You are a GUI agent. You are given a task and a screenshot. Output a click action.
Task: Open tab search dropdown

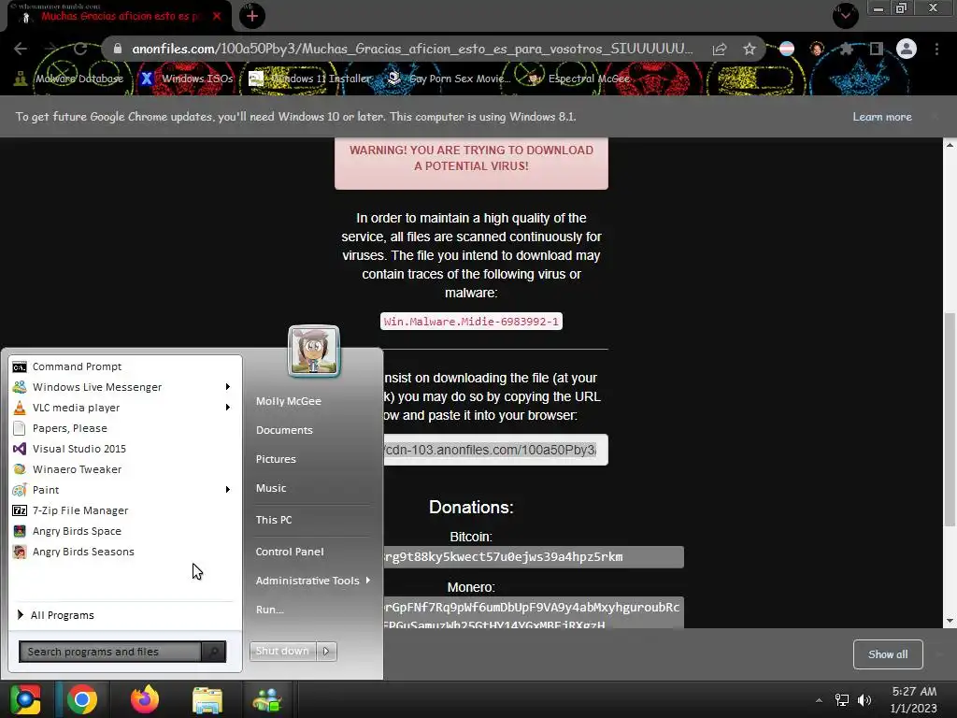[x=846, y=15]
